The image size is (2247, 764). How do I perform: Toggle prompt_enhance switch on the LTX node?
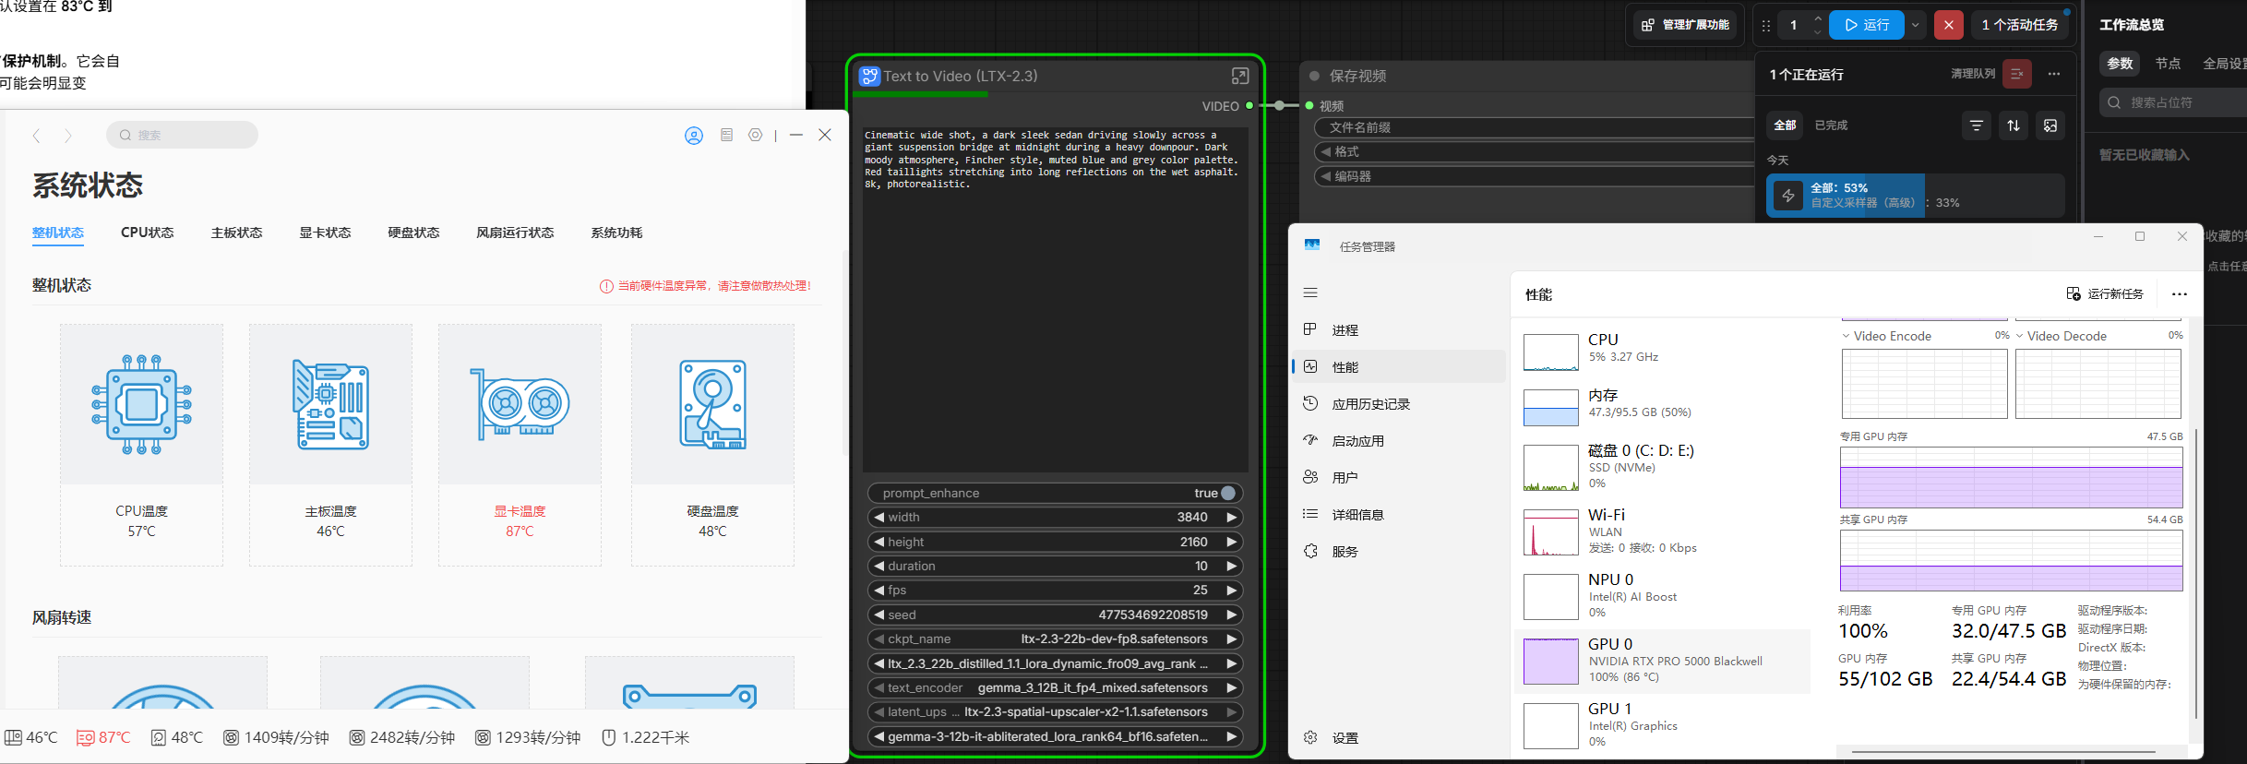[1228, 493]
